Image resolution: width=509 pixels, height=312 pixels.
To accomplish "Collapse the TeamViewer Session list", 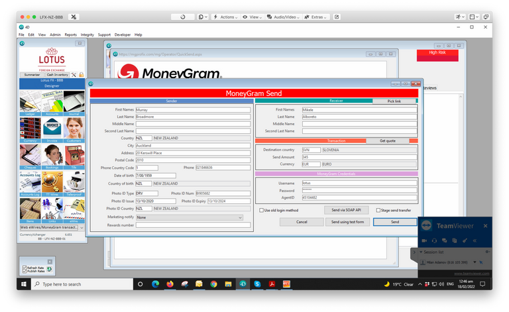I will 421,252.
